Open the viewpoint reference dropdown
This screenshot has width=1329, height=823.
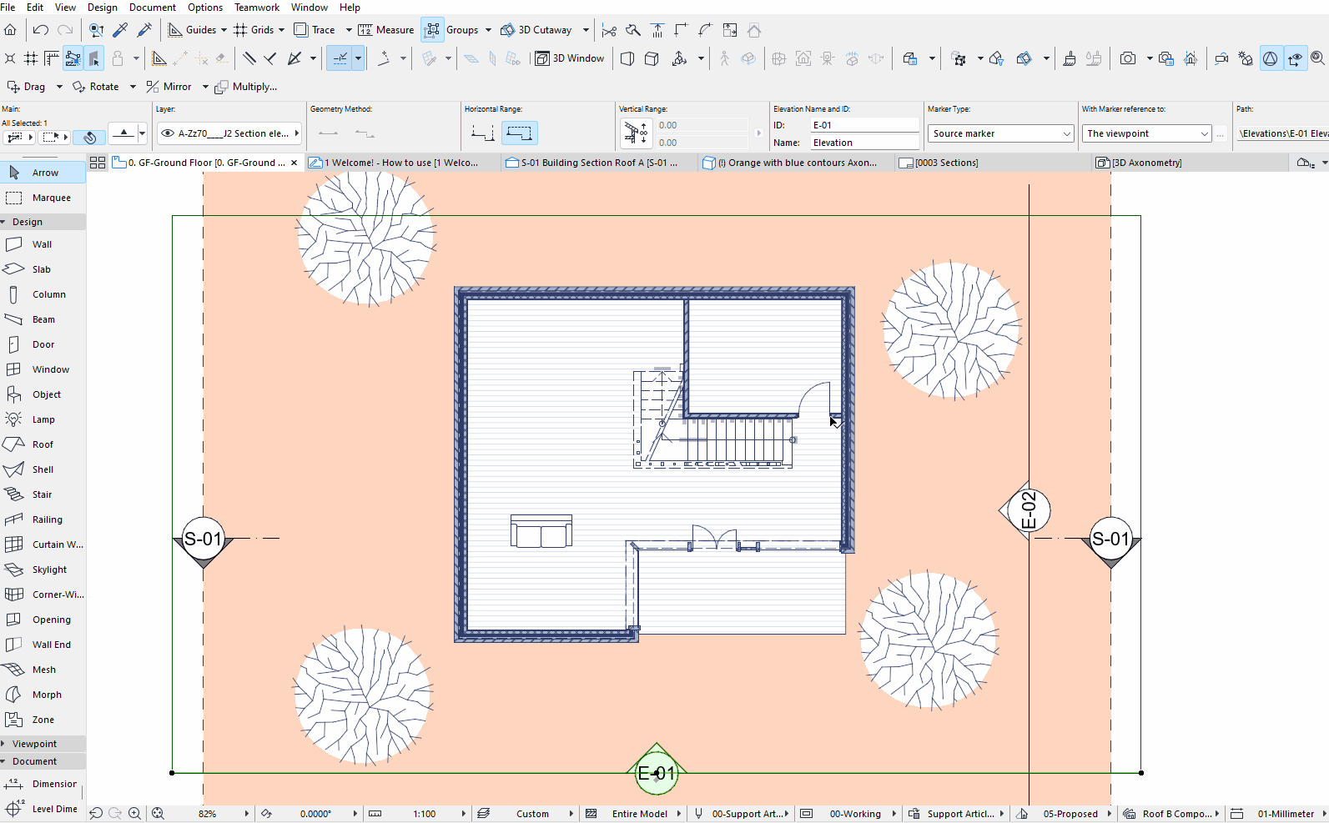click(1147, 133)
